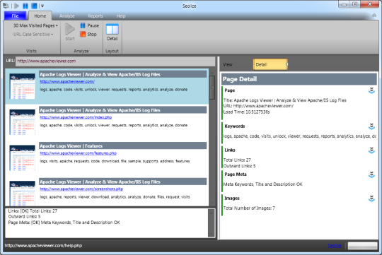The height and width of the screenshot is (255, 382).
Task: Open the View Detail combo box
Action: pyautogui.click(x=270, y=64)
